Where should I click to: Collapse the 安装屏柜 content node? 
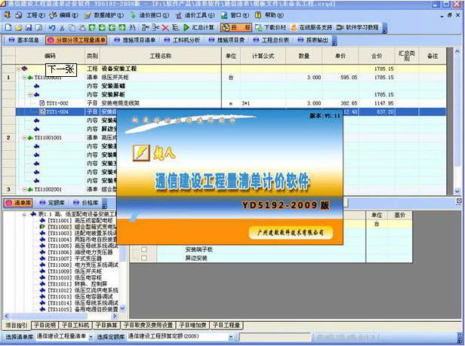point(30,95)
